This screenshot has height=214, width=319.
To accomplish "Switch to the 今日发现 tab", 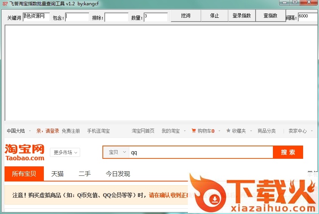I will pos(118,174).
